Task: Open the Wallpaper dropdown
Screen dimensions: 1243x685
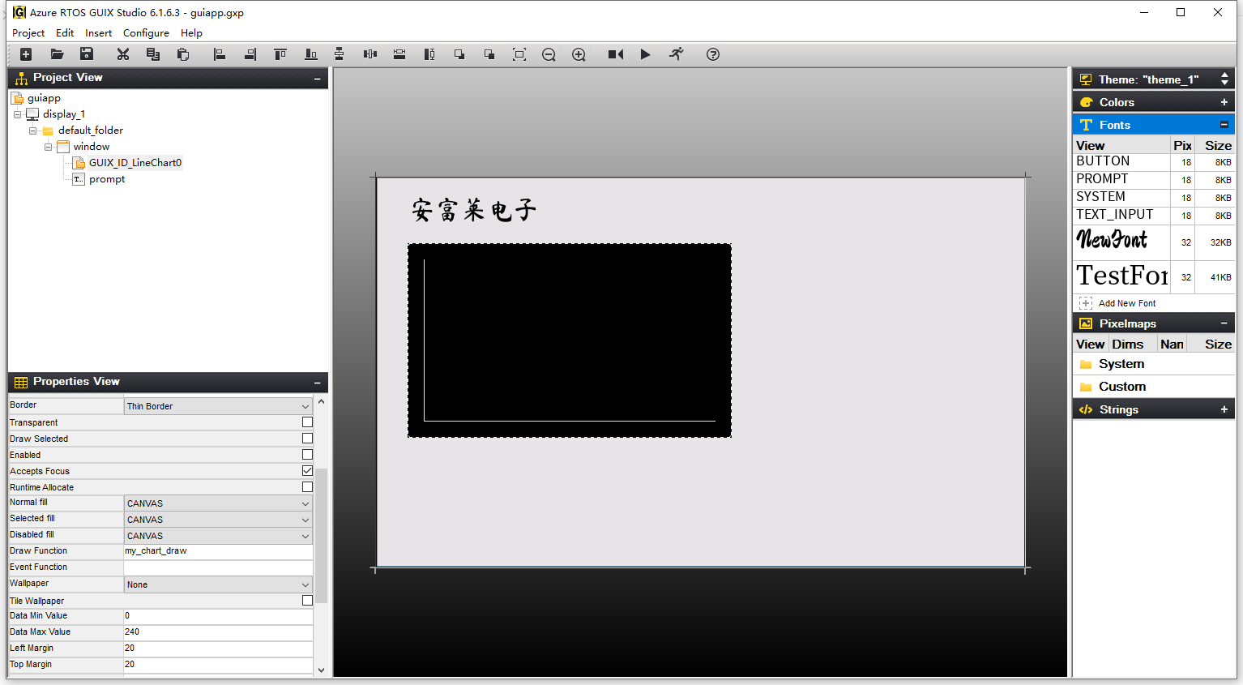Action: pyautogui.click(x=218, y=584)
